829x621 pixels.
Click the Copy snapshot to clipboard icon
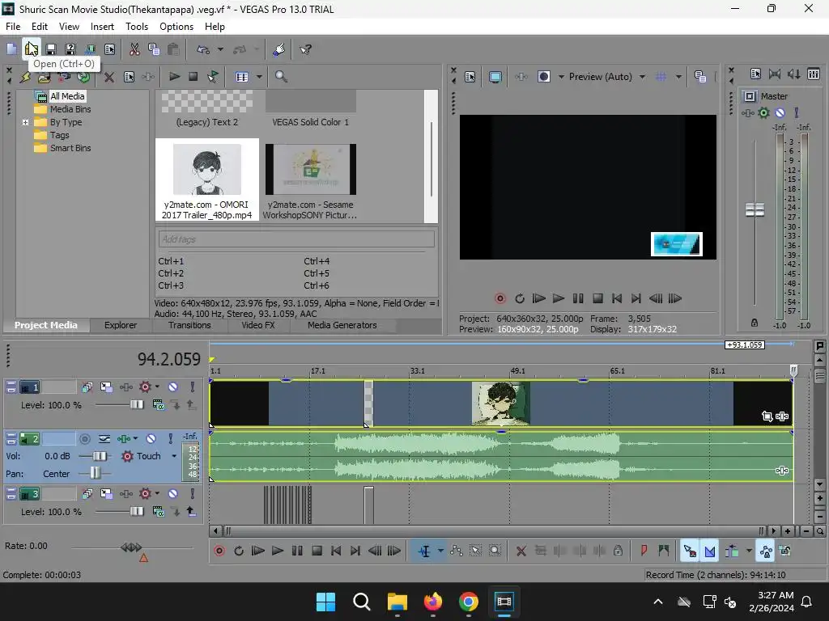700,77
